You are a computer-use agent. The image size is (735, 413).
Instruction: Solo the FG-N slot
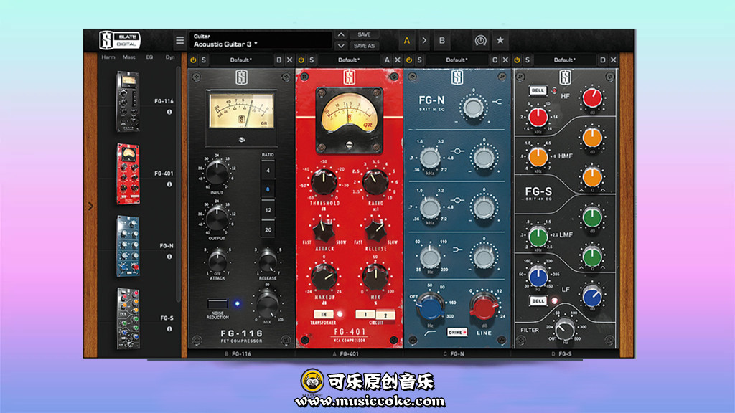click(x=419, y=60)
